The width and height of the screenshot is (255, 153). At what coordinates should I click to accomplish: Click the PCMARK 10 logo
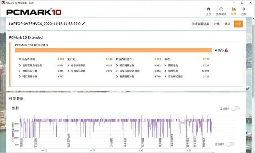(x=34, y=12)
